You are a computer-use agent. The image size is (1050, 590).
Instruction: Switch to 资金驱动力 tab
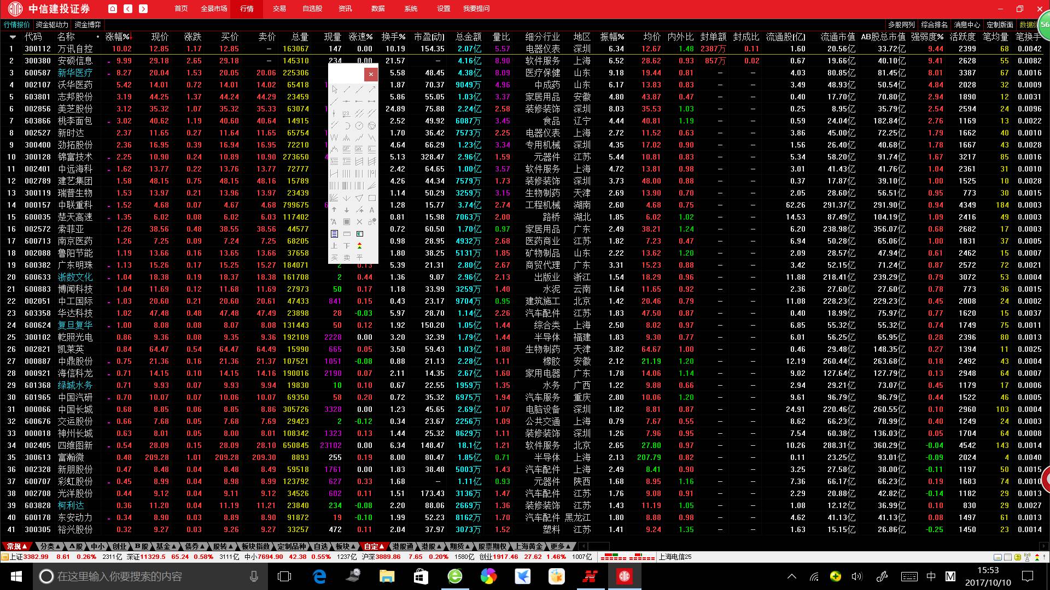click(52, 25)
